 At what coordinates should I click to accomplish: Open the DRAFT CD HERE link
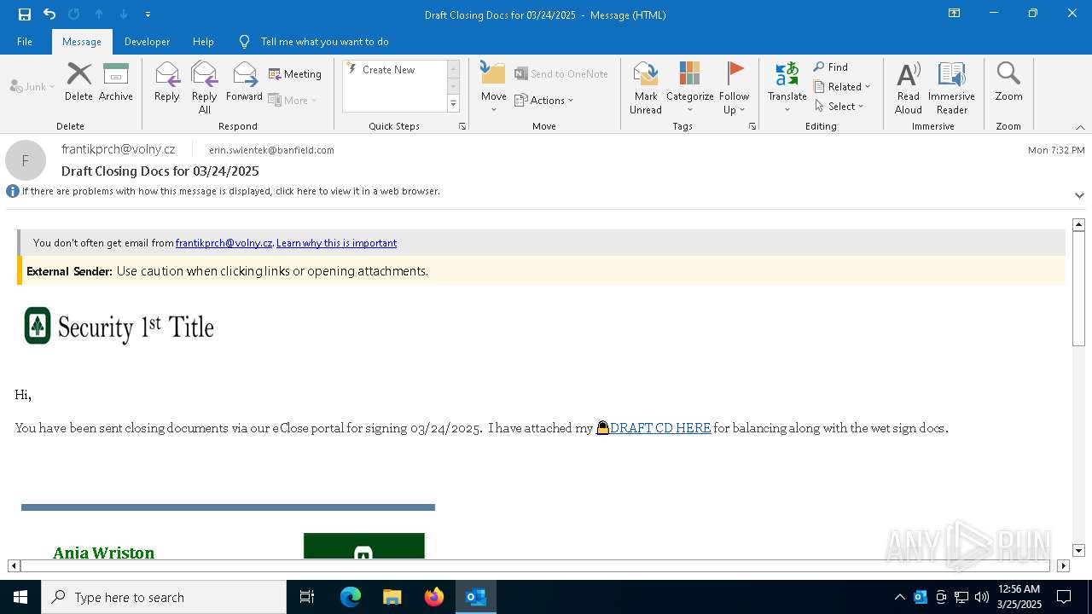tap(653, 428)
